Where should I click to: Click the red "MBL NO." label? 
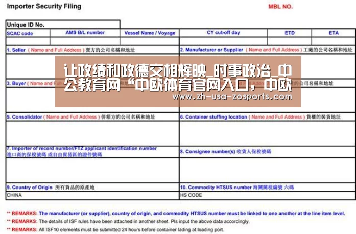pos(280,7)
